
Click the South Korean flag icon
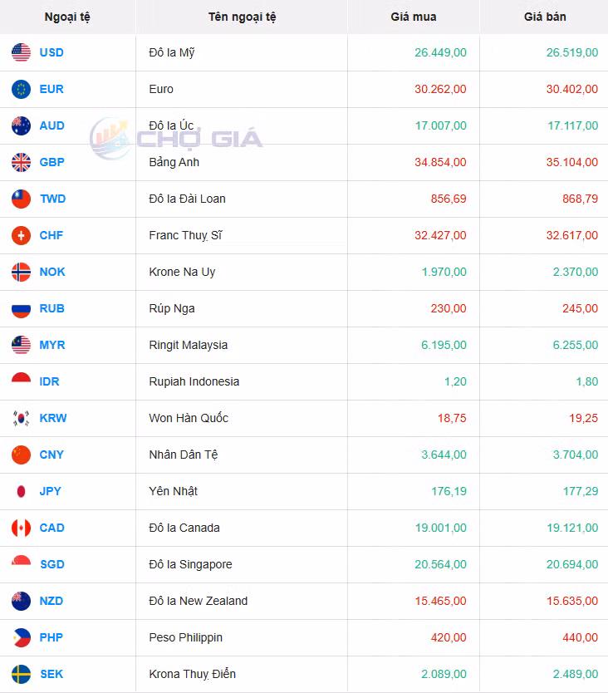[22, 419]
